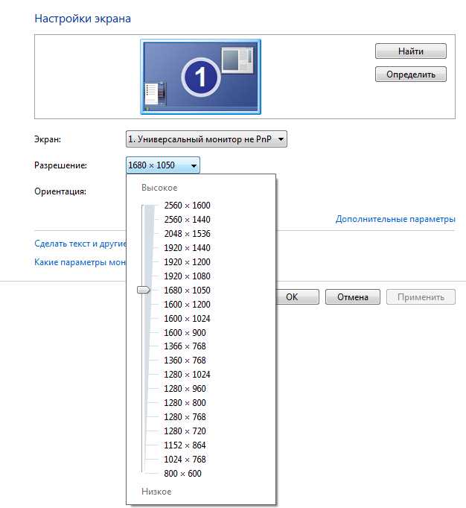Choose 1366 × 768 resolution

click(x=185, y=346)
